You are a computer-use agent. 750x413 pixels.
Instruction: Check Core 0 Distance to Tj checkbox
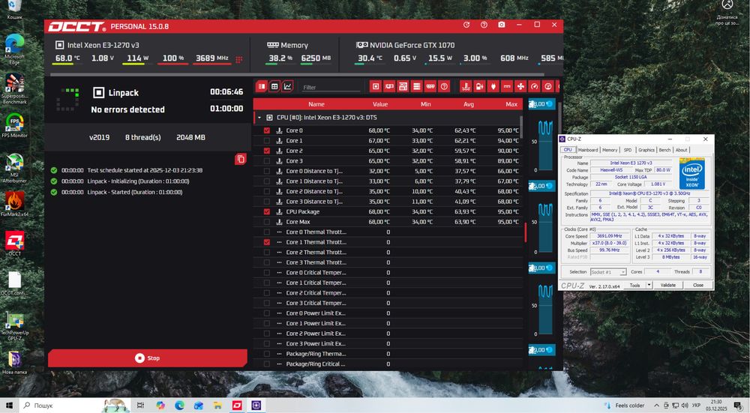[267, 171]
